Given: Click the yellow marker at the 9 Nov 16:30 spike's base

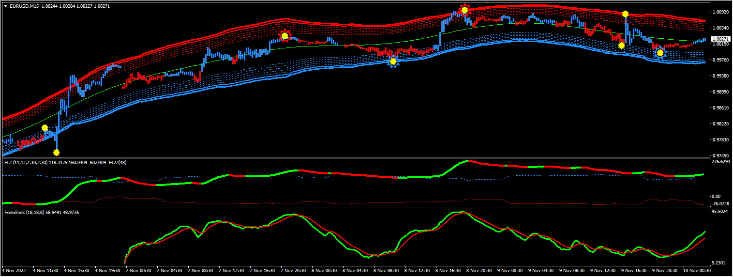Looking at the screenshot, I should tap(621, 45).
